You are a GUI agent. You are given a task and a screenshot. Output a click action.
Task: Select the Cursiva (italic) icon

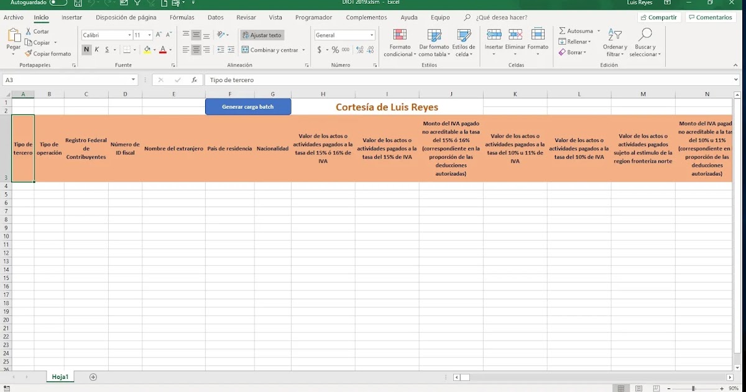coord(96,49)
